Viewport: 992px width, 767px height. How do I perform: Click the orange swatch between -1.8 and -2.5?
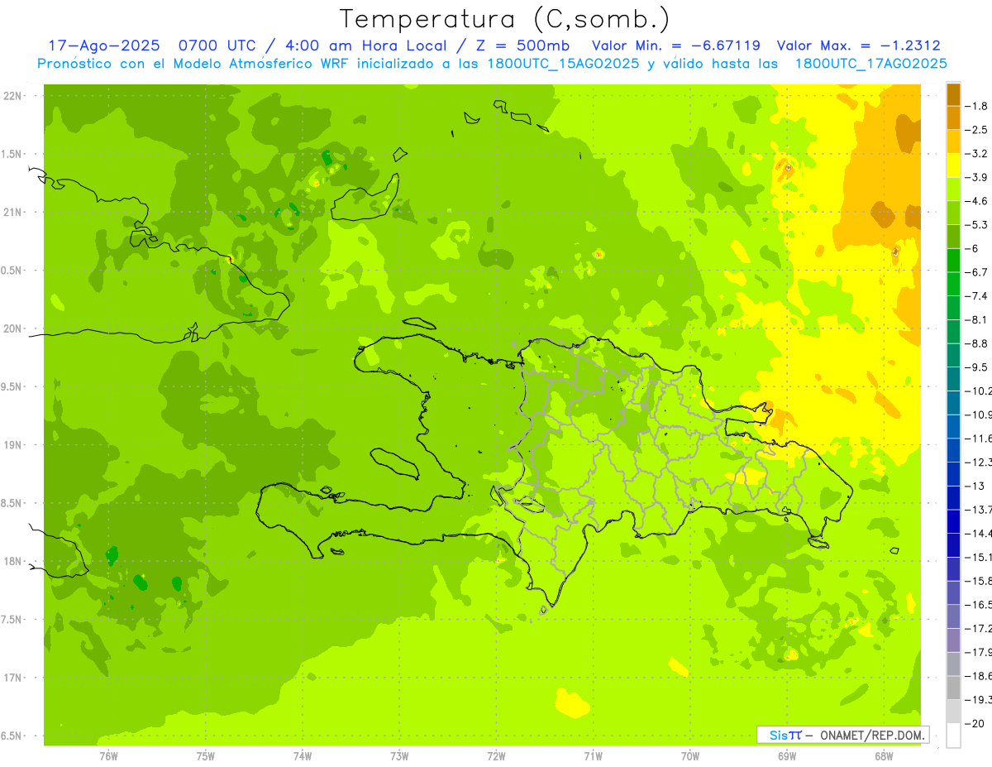point(953,117)
